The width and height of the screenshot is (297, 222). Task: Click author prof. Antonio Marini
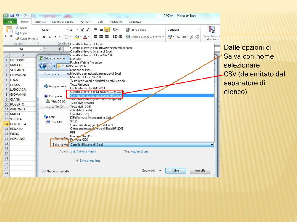click(x=83, y=151)
